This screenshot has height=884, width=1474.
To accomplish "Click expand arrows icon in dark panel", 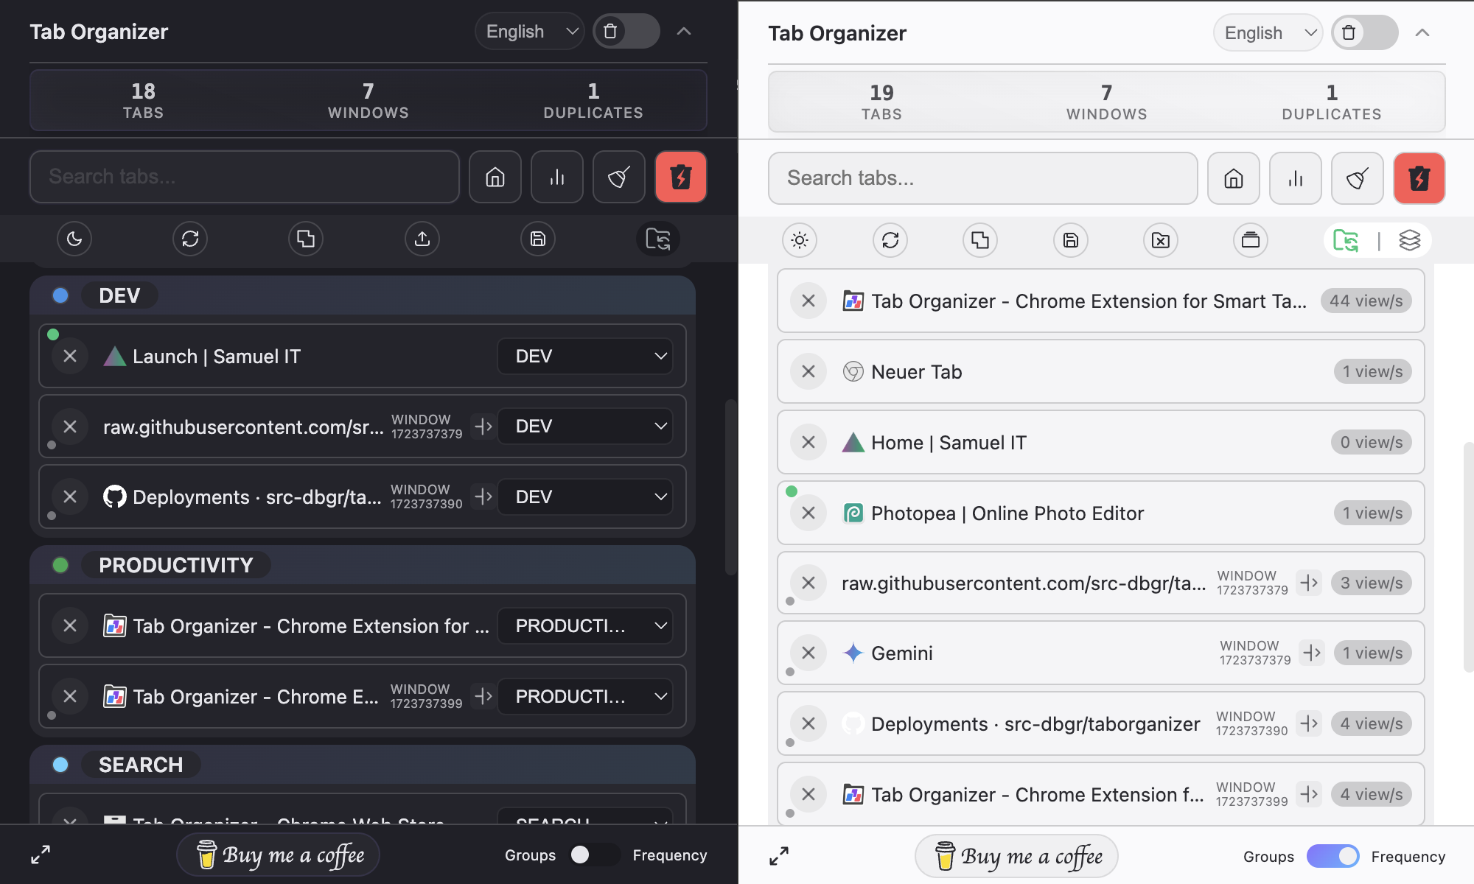I will tap(41, 855).
